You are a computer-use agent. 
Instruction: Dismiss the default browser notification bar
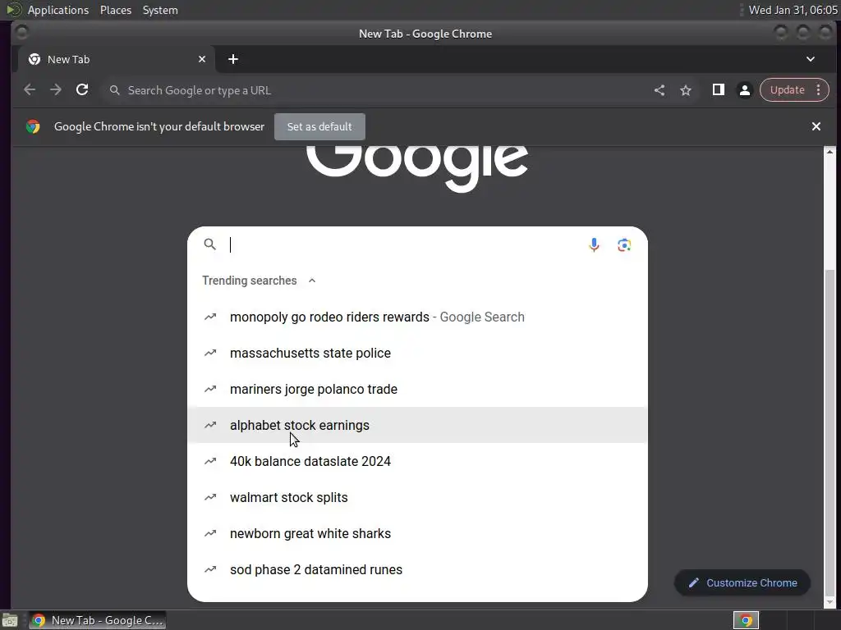[816, 126]
